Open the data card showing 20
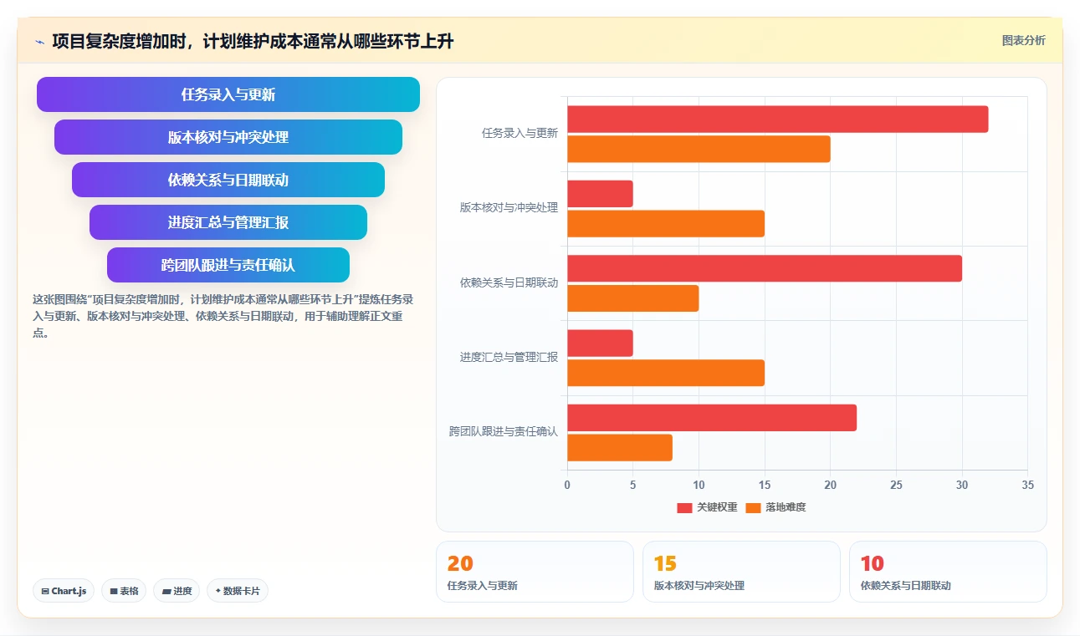 pos(535,572)
